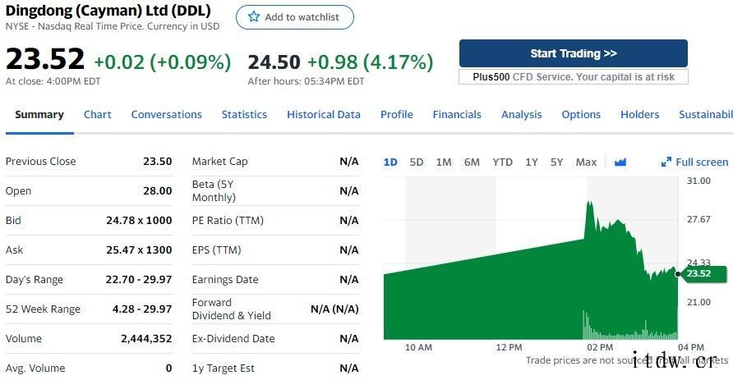Switch to the Chart tab
The image size is (733, 380).
[x=97, y=115]
